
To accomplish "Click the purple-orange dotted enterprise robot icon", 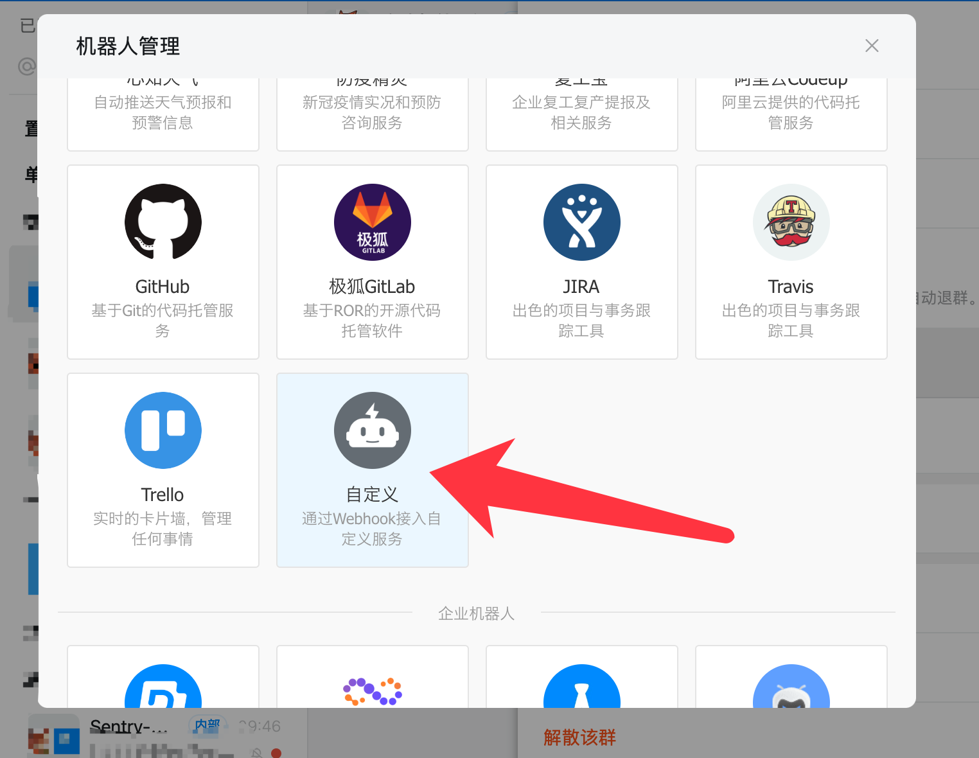I will click(x=373, y=691).
